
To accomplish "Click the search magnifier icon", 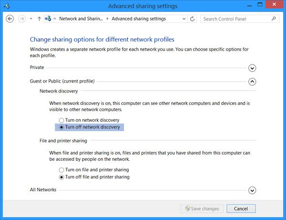I will click(274, 19).
